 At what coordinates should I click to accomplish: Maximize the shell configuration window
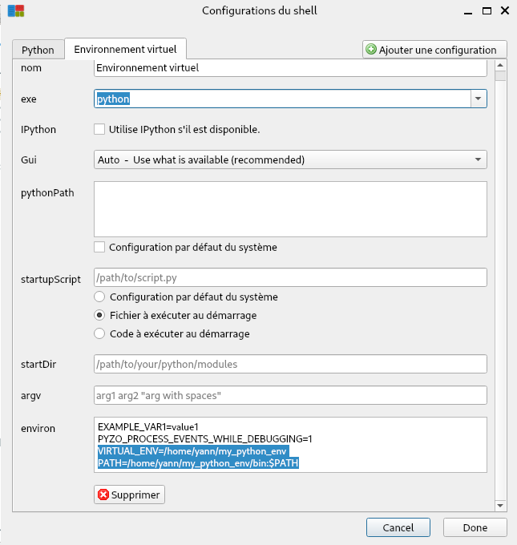point(487,10)
